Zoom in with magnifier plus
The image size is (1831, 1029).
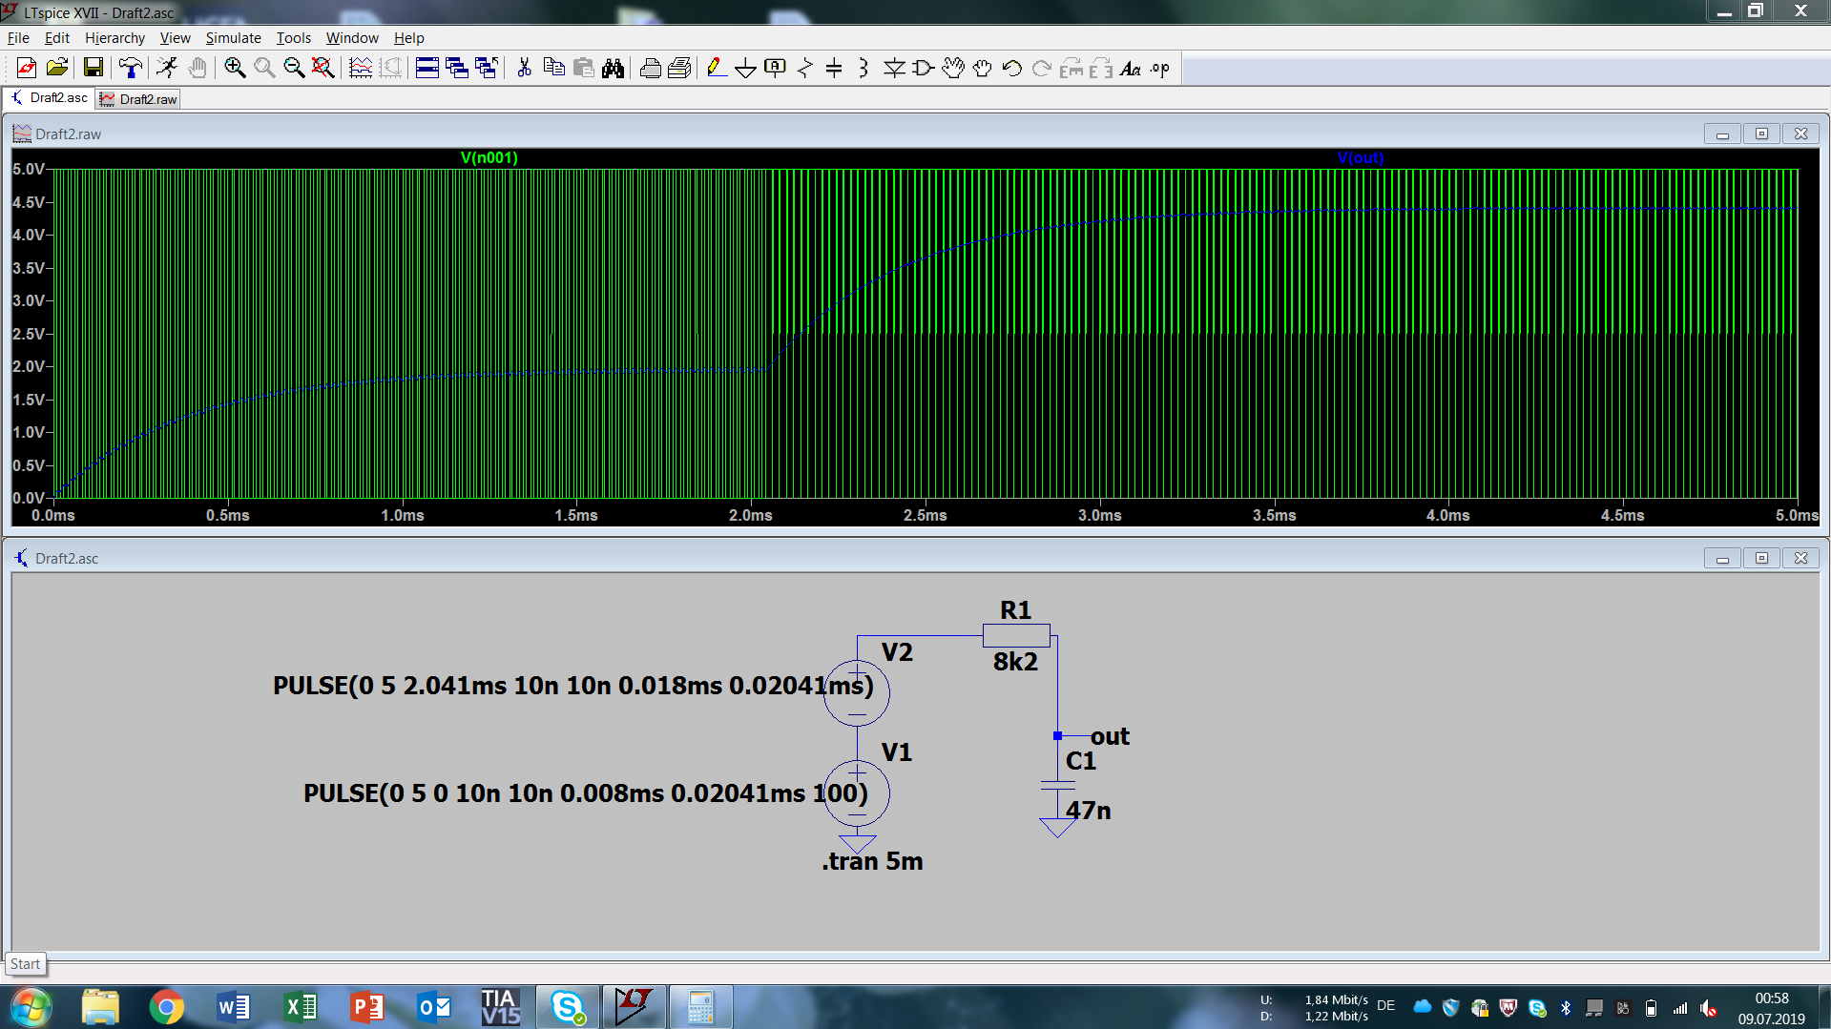[x=235, y=68]
